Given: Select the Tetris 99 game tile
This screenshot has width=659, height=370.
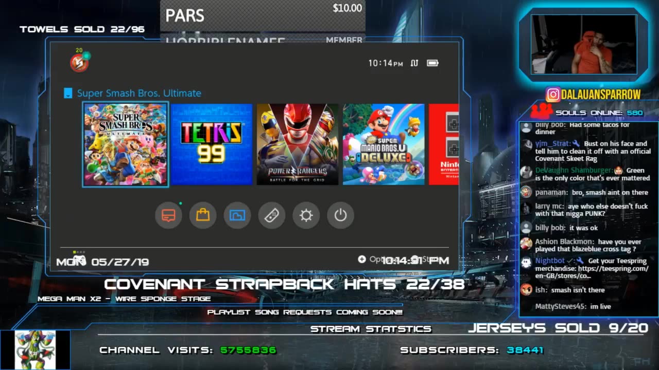Looking at the screenshot, I should coord(212,144).
